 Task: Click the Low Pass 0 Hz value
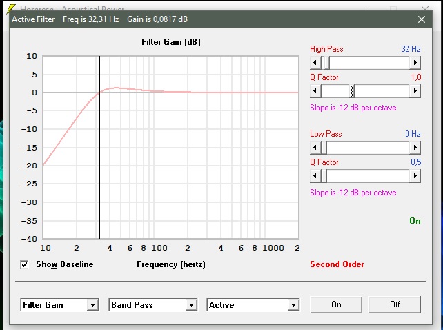coord(413,134)
